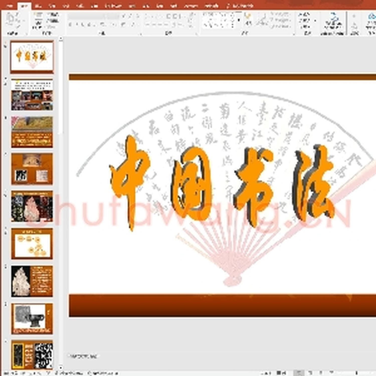This screenshot has width=376, height=376.
Task: Select the Home ribbon tab
Action: 24,6
